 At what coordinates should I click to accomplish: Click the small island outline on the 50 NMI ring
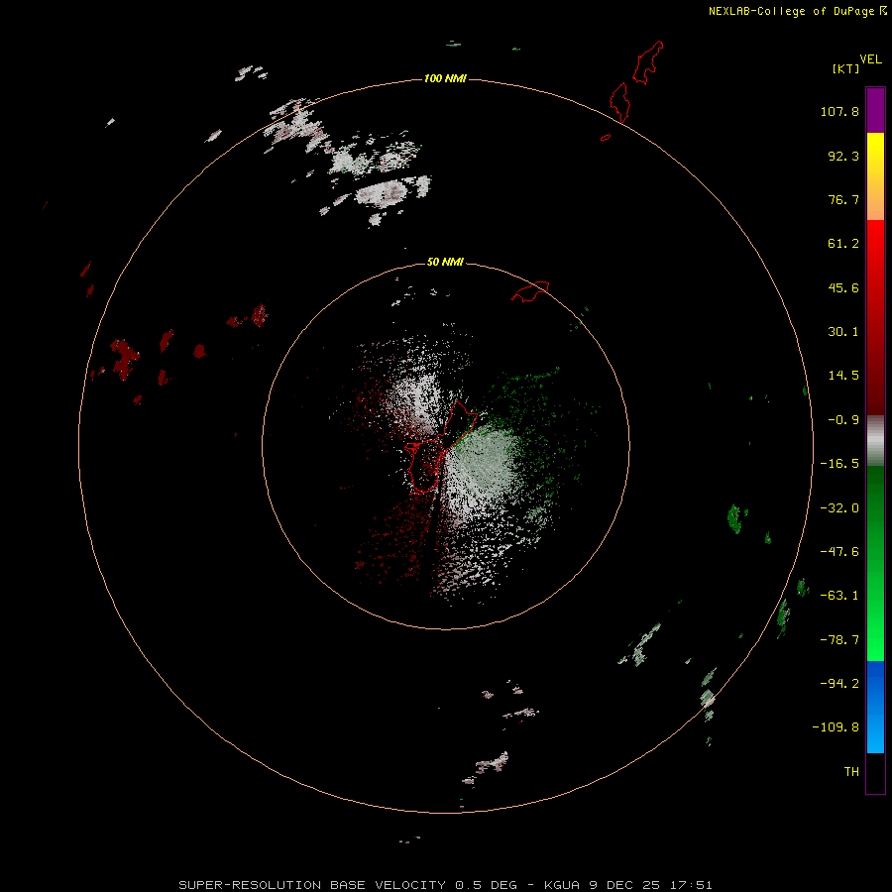click(531, 291)
